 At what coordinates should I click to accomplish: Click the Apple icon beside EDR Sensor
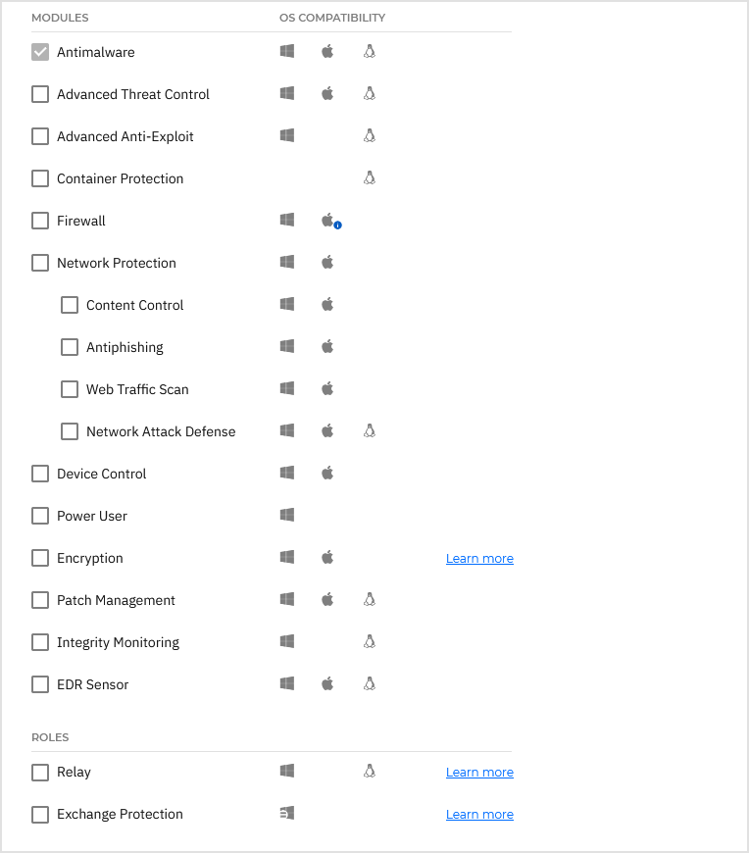[x=327, y=683]
